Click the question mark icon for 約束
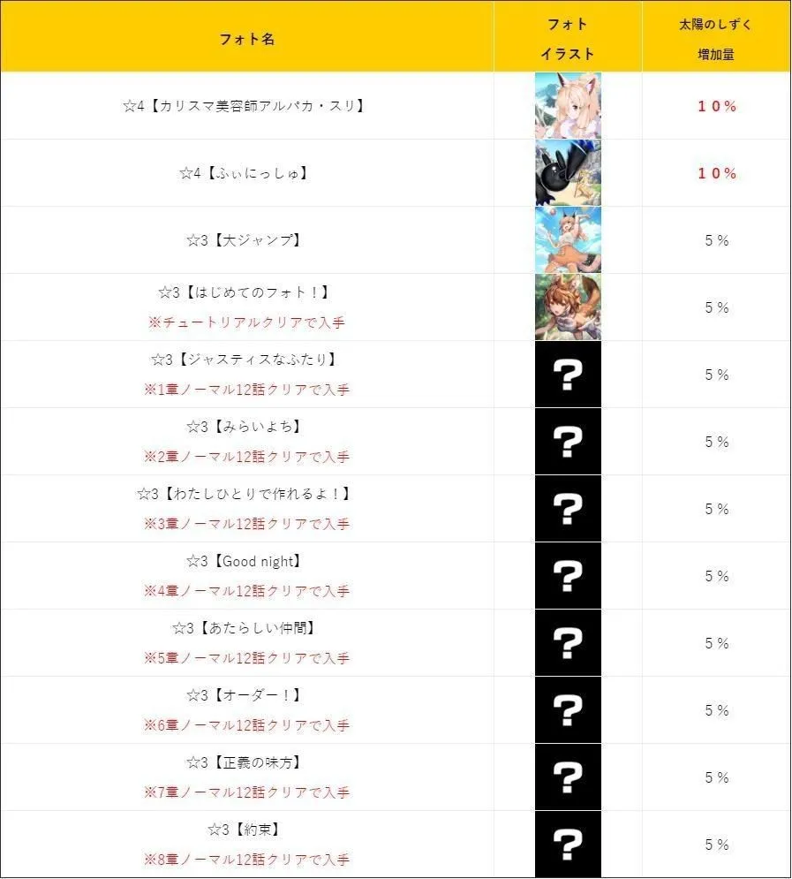Screen dimensions: 792x879 [568, 845]
